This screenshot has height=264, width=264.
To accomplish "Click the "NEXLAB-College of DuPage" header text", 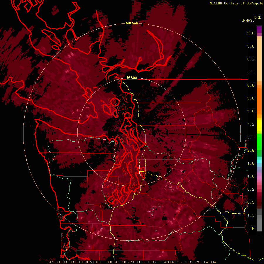I will tap(235, 3).
